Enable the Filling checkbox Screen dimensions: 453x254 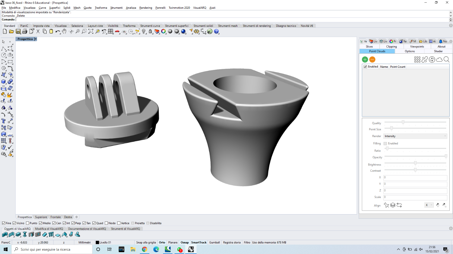385,143
